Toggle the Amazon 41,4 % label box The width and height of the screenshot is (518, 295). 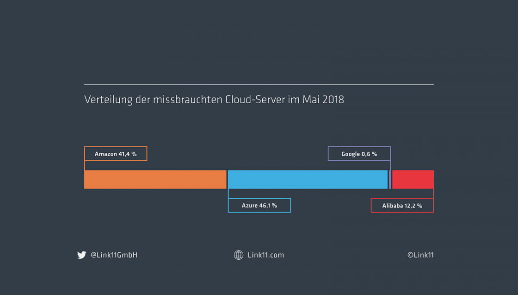(116, 153)
